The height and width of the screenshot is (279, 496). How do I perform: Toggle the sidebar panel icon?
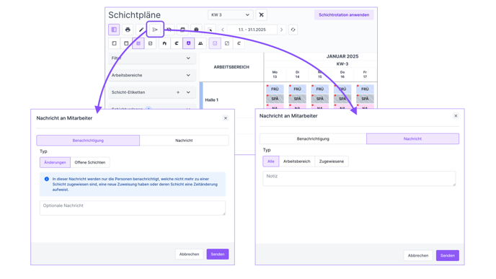[114, 30]
